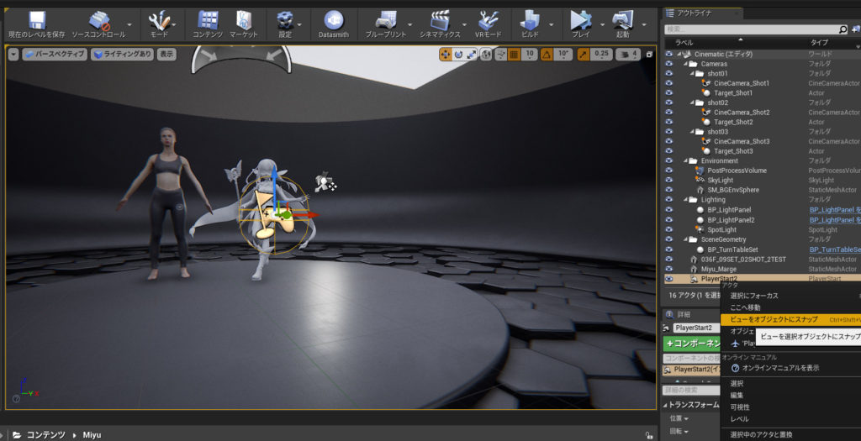Click the BP_TurnTableSet blueprint type link

(x=834, y=249)
